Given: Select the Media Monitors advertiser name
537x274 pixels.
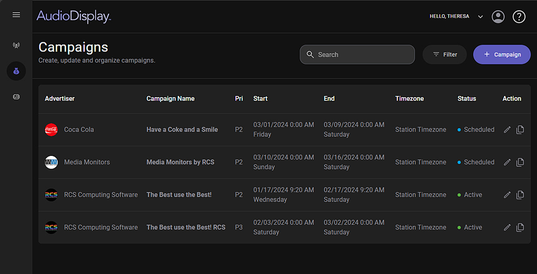Looking at the screenshot, I should 87,162.
